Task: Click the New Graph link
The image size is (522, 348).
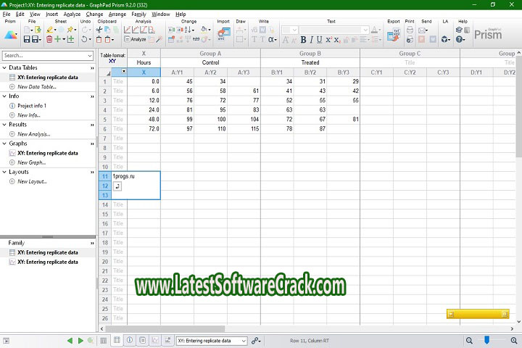Action: [32, 162]
